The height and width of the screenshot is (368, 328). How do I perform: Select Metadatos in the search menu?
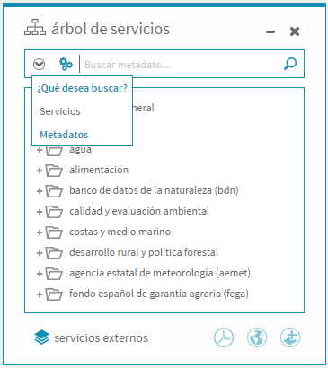64,135
